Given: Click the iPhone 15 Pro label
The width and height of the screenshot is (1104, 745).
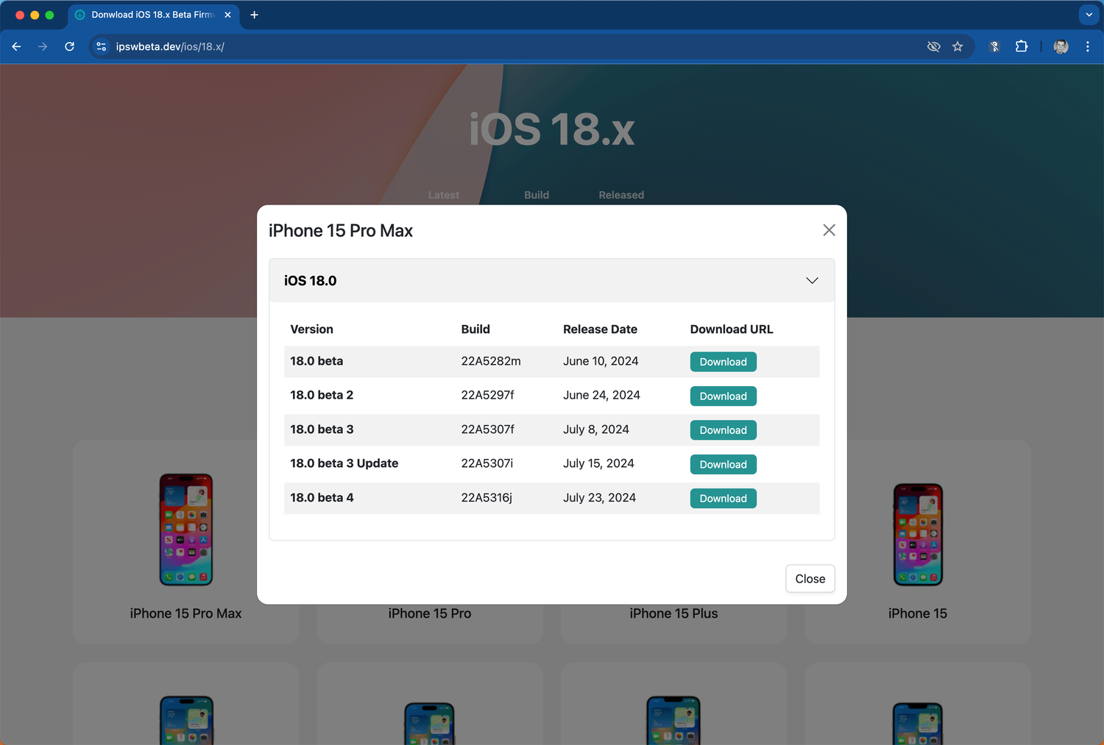Looking at the screenshot, I should point(430,613).
